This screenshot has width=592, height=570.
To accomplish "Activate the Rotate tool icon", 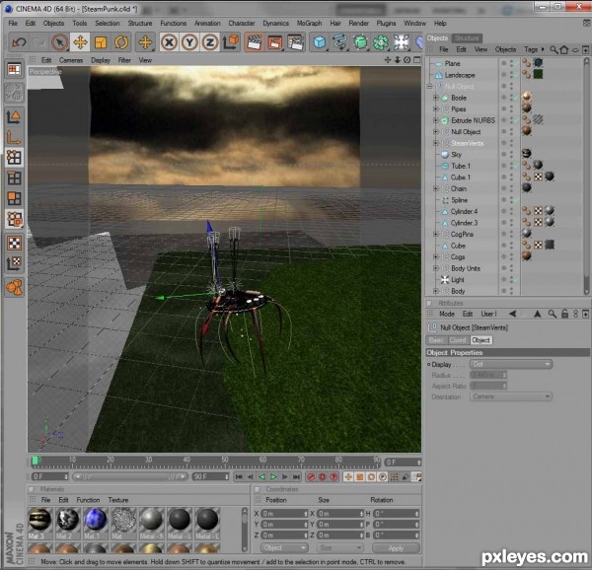I will (x=120, y=42).
